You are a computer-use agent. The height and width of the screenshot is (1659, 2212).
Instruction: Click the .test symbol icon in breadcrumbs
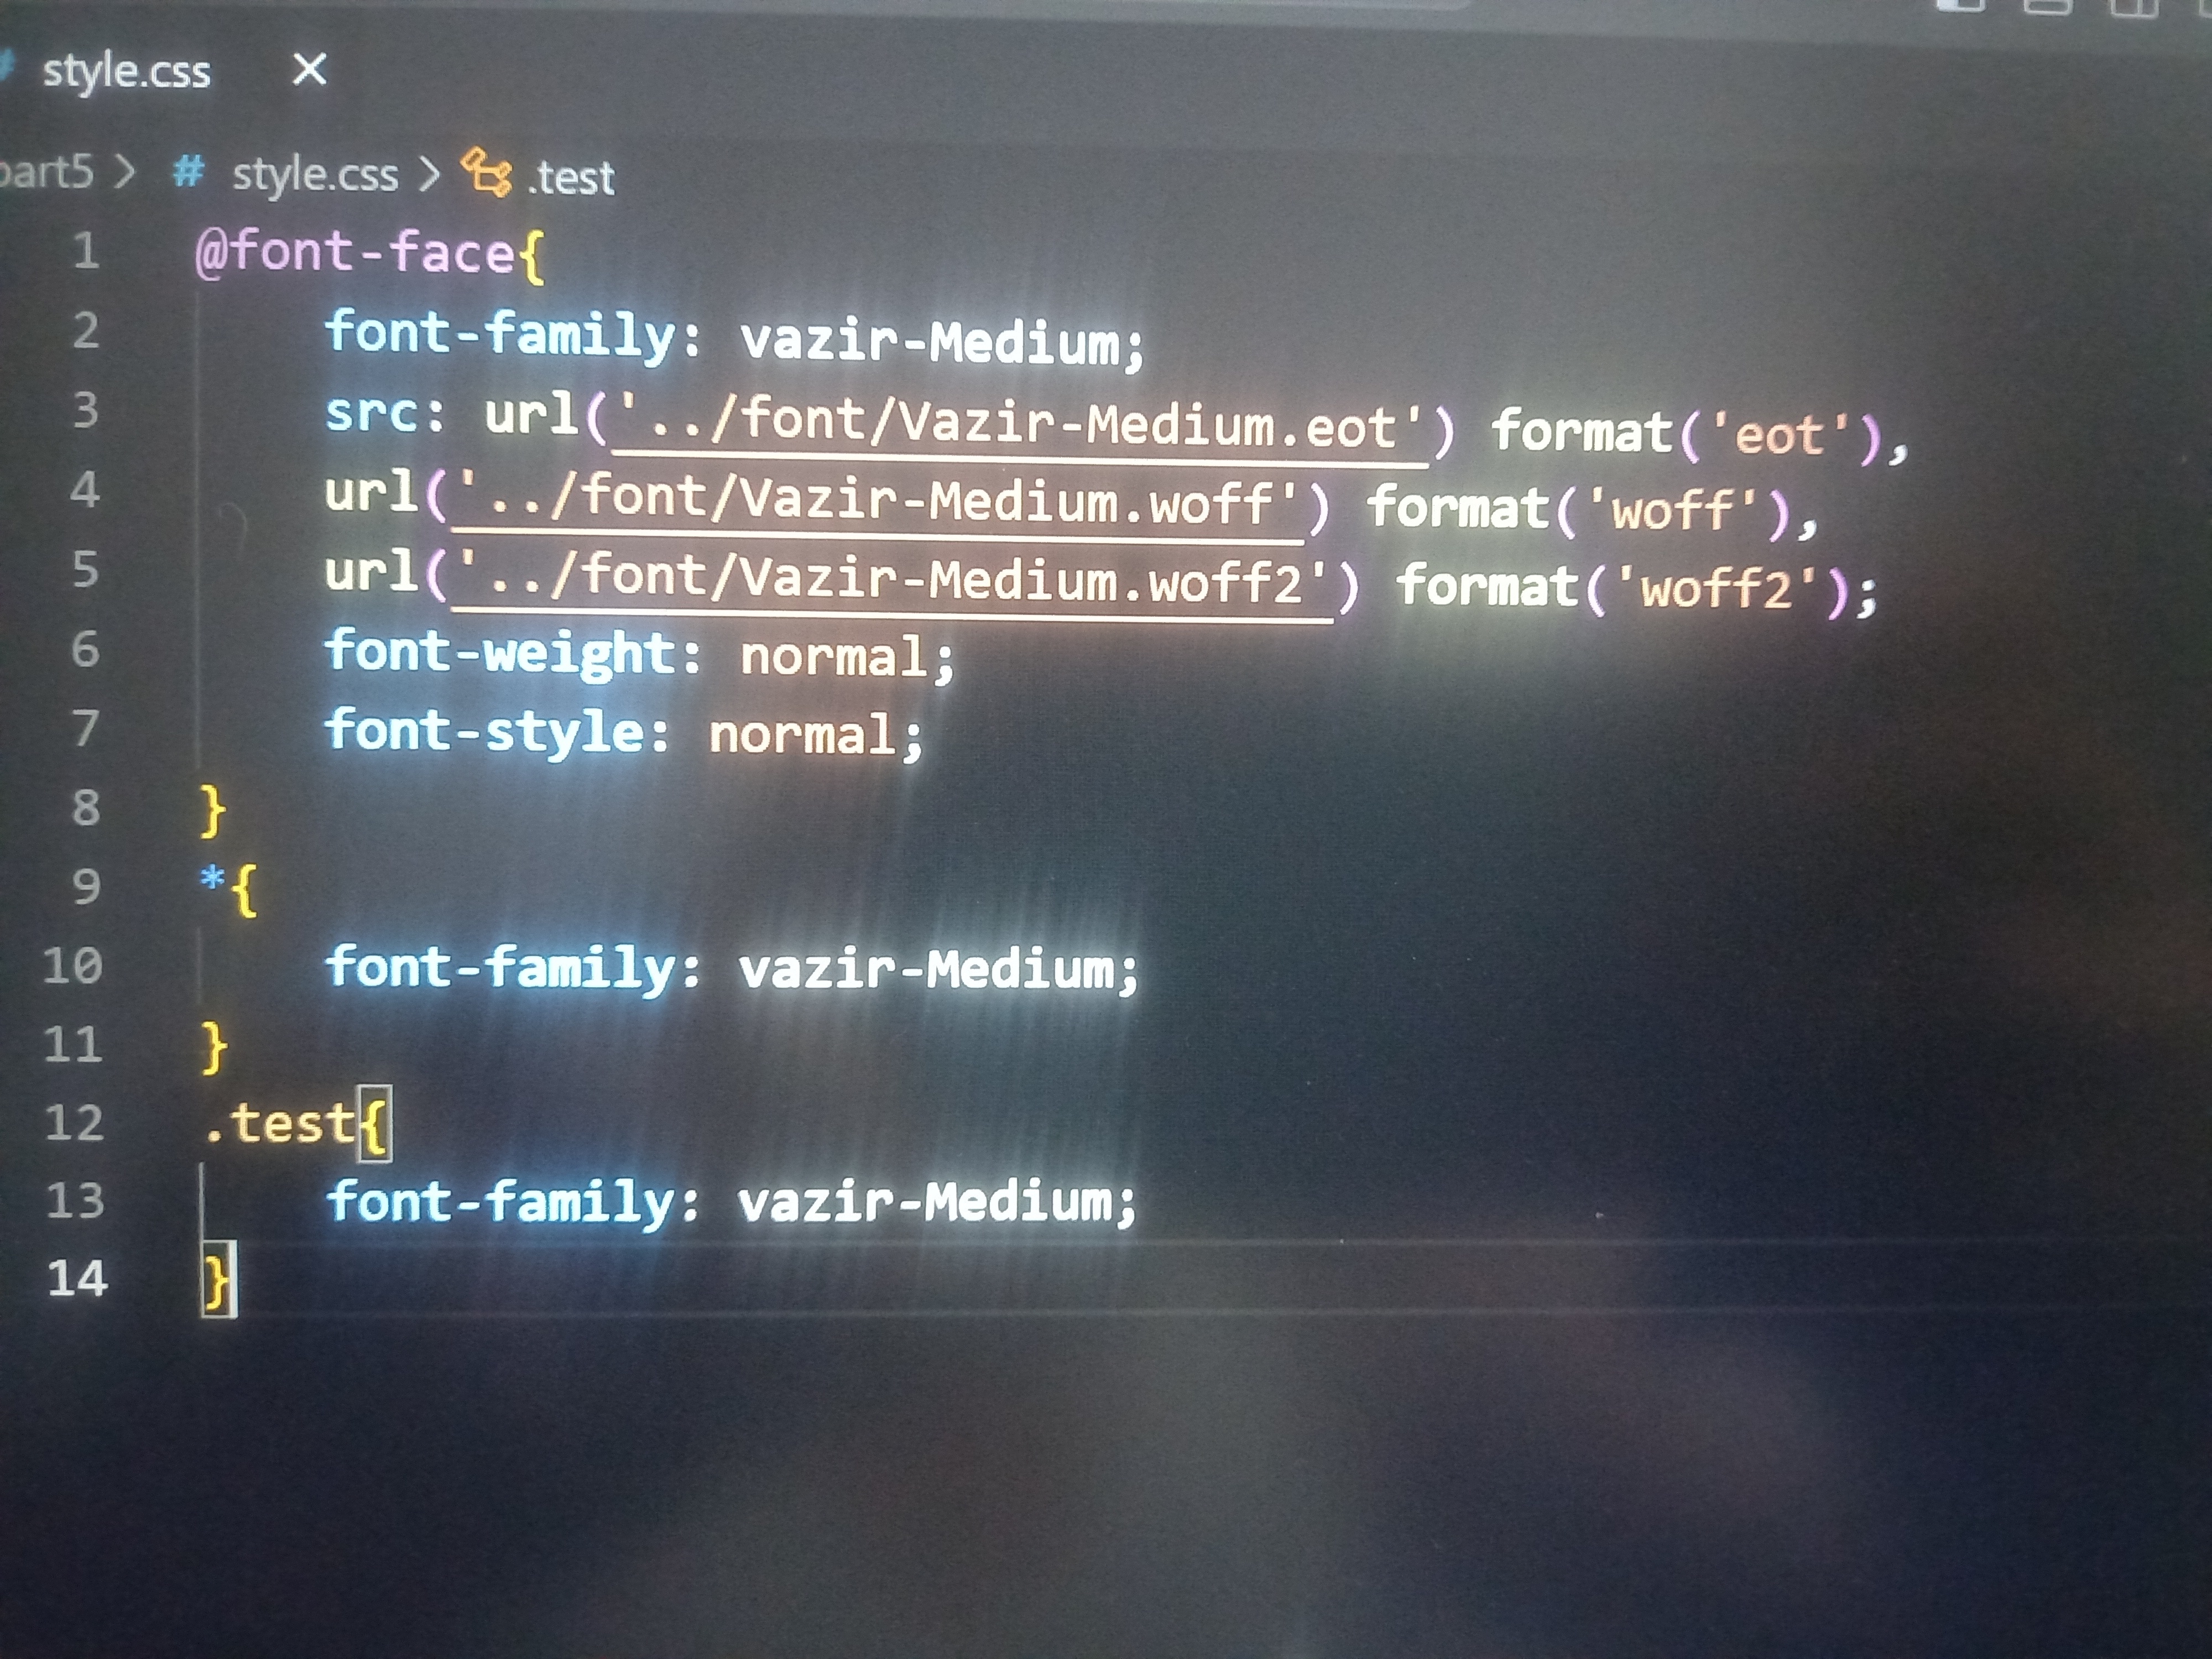tap(487, 172)
